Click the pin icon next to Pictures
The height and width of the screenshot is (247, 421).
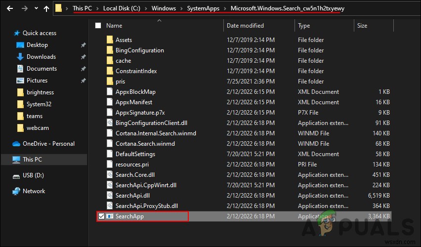click(84, 81)
